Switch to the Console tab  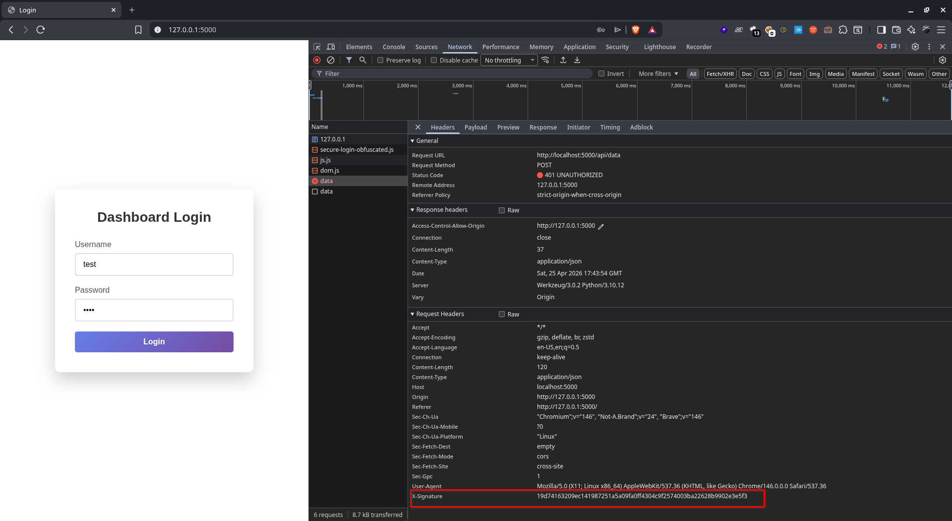click(394, 47)
